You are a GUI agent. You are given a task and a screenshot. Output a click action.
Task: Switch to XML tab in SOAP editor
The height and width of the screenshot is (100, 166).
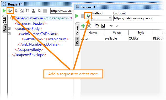coord(5,20)
